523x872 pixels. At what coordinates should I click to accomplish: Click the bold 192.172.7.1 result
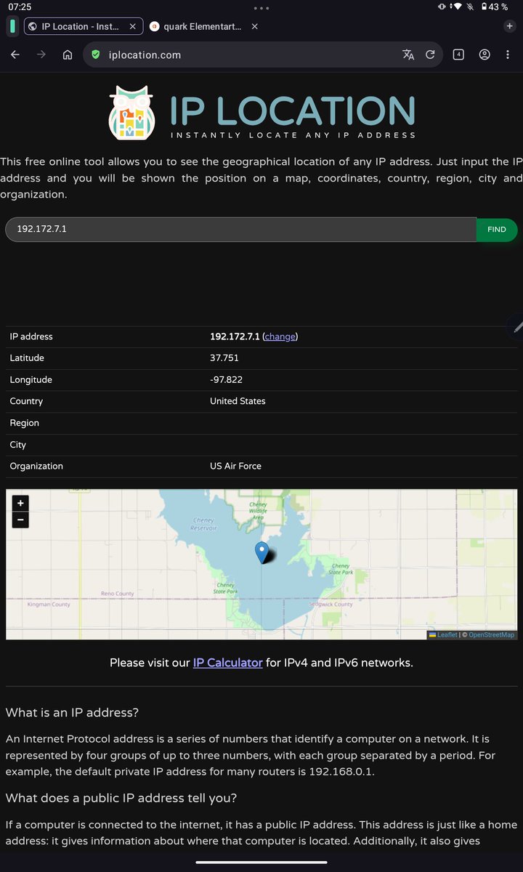235,336
